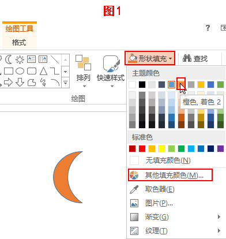The height and width of the screenshot is (239, 226).
Task: Select the Oval shape
Action: [20, 71]
